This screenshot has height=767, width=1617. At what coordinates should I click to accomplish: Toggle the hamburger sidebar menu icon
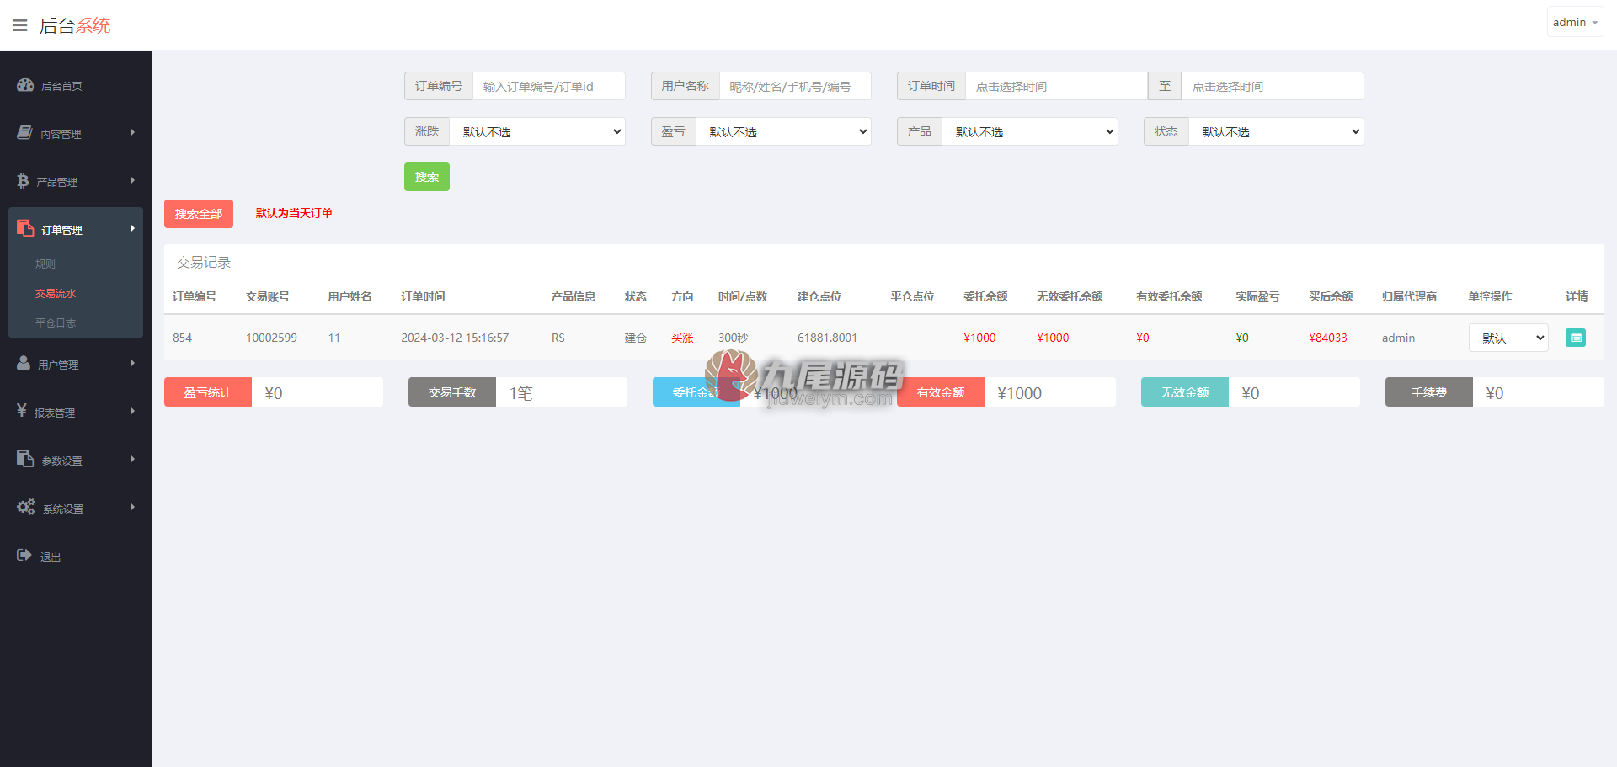tap(20, 25)
